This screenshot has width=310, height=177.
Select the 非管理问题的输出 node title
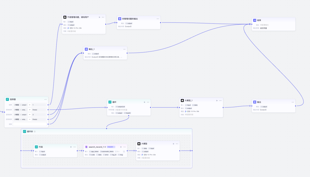pos(130,19)
